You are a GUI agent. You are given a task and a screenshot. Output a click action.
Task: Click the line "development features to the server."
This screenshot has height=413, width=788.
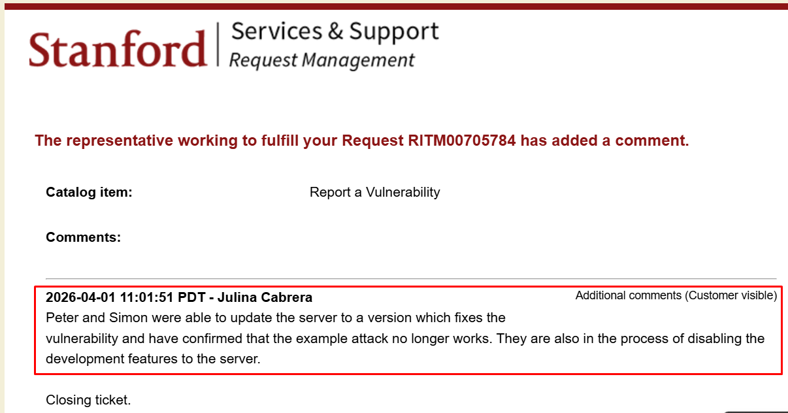pyautogui.click(x=153, y=359)
